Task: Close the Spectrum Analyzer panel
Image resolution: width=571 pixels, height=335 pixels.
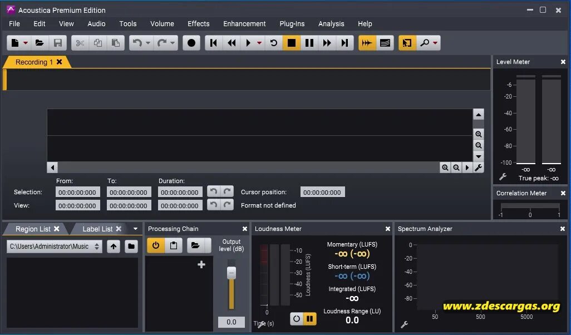Action: coord(563,229)
